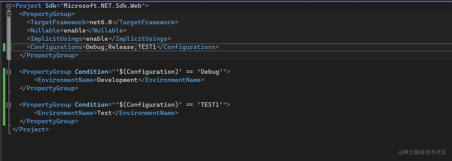This screenshot has height=161, width=452.
Task: Click the opening EnvironmentName tag before Development
Action: 66,80
